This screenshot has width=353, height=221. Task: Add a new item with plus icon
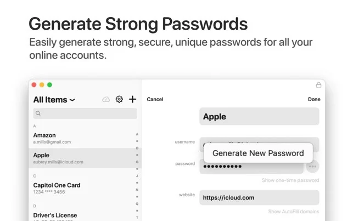132,100
